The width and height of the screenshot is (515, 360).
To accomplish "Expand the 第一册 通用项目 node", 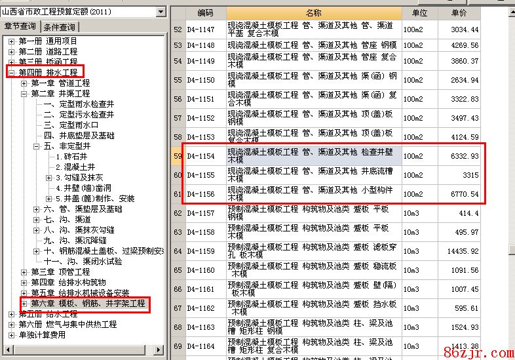I will pyautogui.click(x=11, y=41).
